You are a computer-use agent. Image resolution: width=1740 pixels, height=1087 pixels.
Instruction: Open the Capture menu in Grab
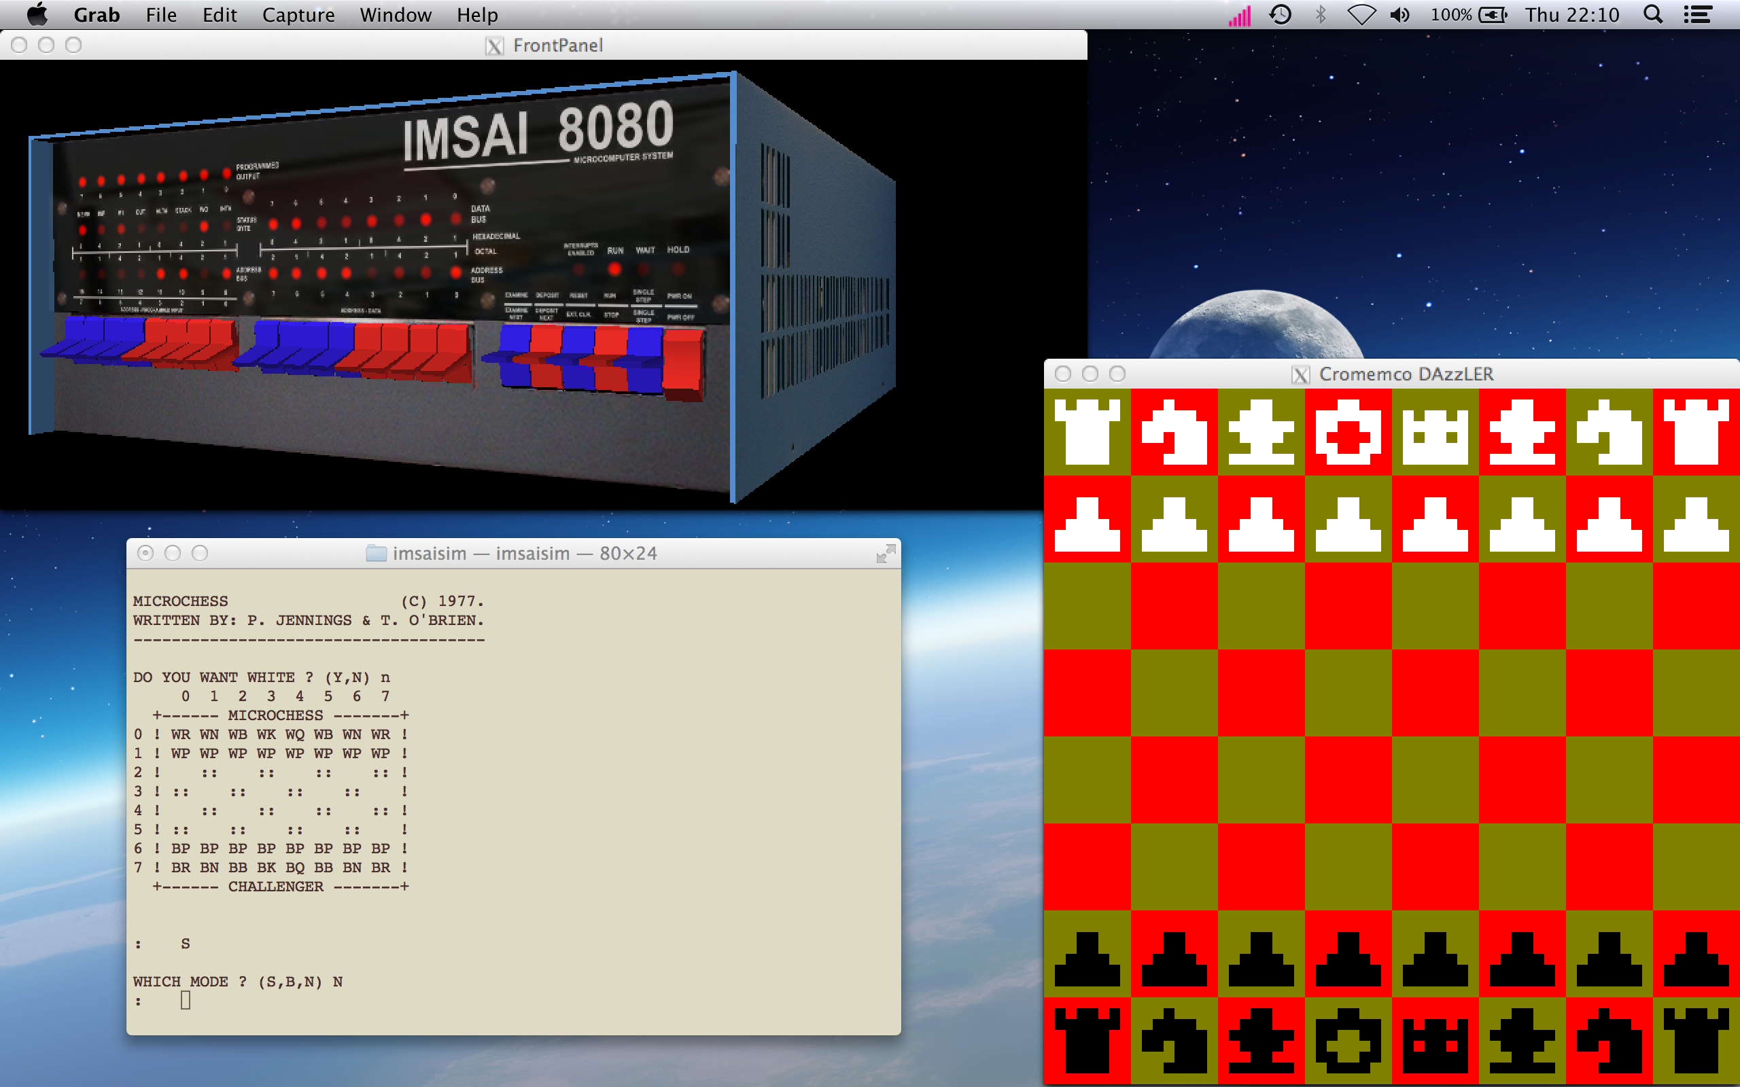tap(298, 14)
